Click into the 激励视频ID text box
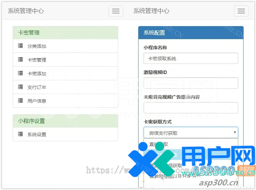Image resolution: width=256 pixels, height=190 pixels. 191,83
